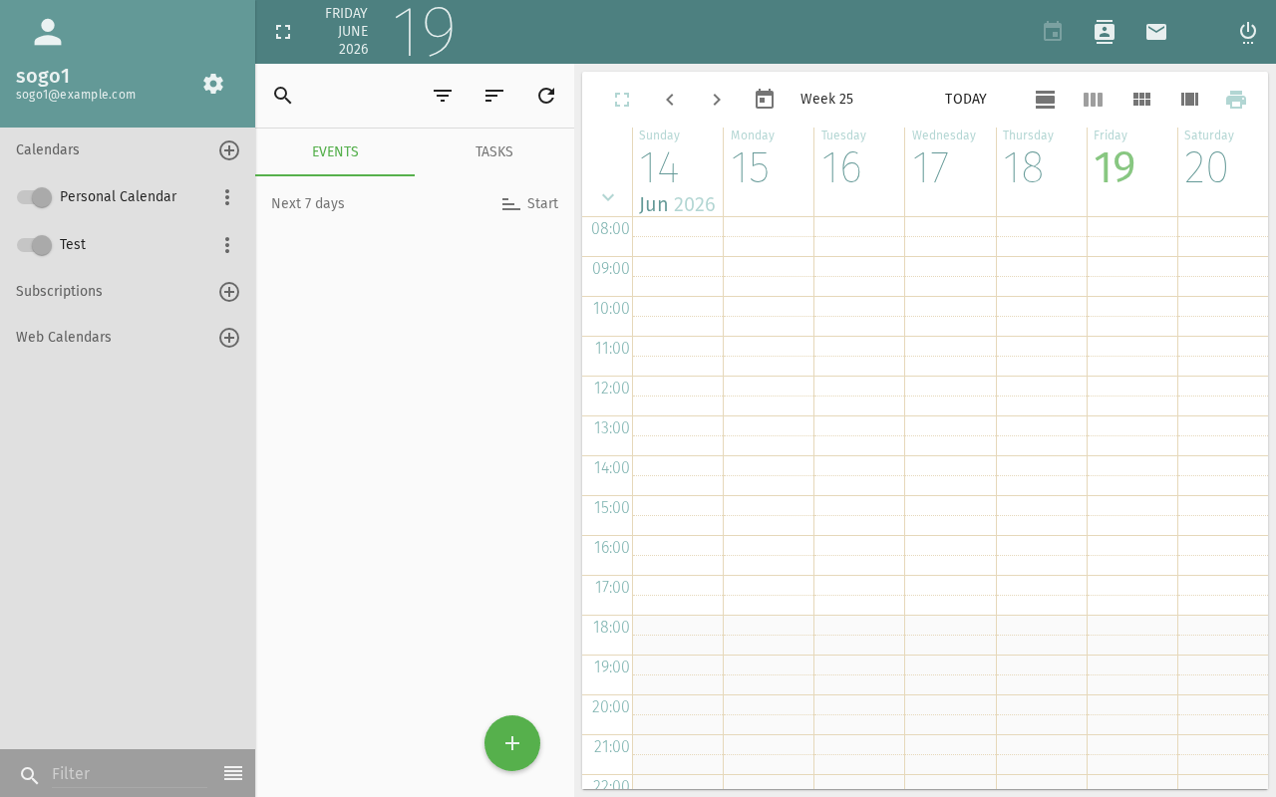
Task: Click the Web Calendars heading
Action: coord(64,338)
